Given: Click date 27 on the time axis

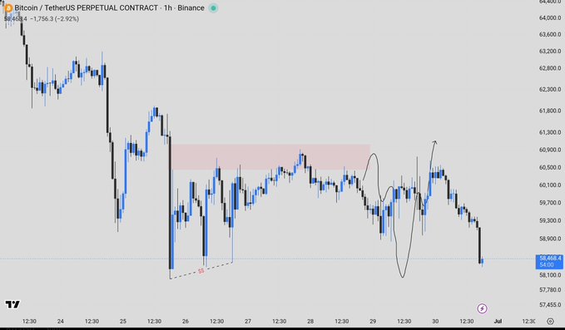Looking at the screenshot, I should click(x=248, y=321).
